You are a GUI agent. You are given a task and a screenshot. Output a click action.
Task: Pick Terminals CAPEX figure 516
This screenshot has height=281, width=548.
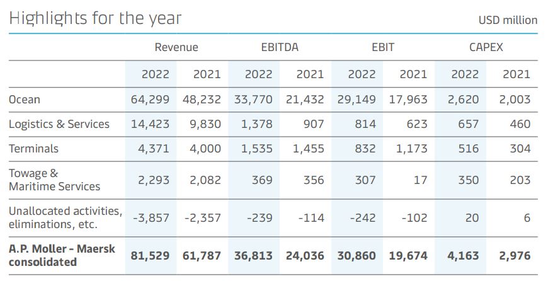468,149
